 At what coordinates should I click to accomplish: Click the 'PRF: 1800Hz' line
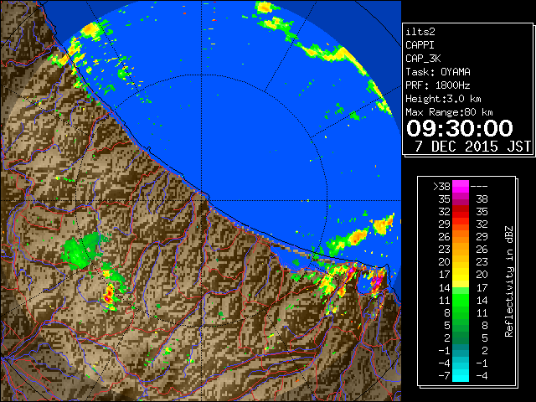[x=438, y=85]
